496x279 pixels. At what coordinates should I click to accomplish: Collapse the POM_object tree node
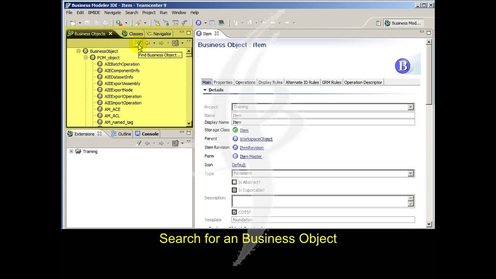tap(86, 57)
